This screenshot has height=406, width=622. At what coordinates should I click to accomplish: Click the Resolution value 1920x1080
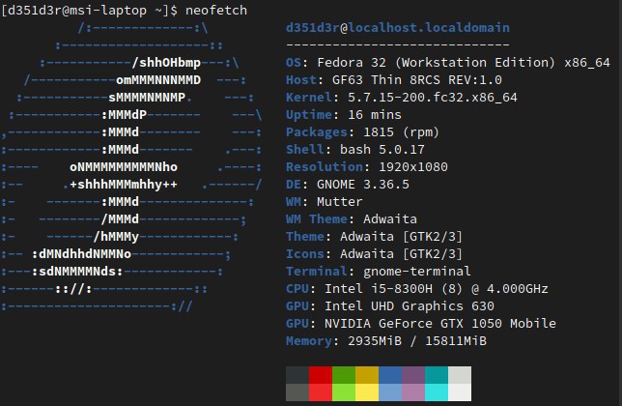click(413, 166)
